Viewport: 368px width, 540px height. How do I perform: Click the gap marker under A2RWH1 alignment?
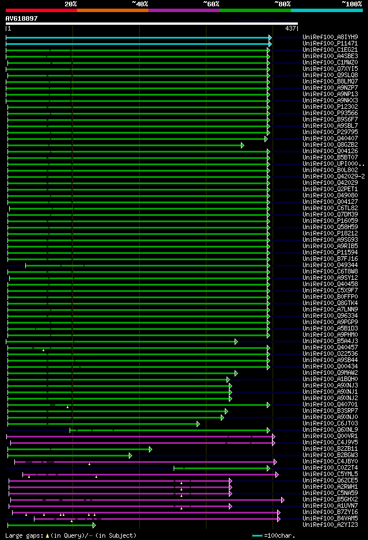coord(181,489)
